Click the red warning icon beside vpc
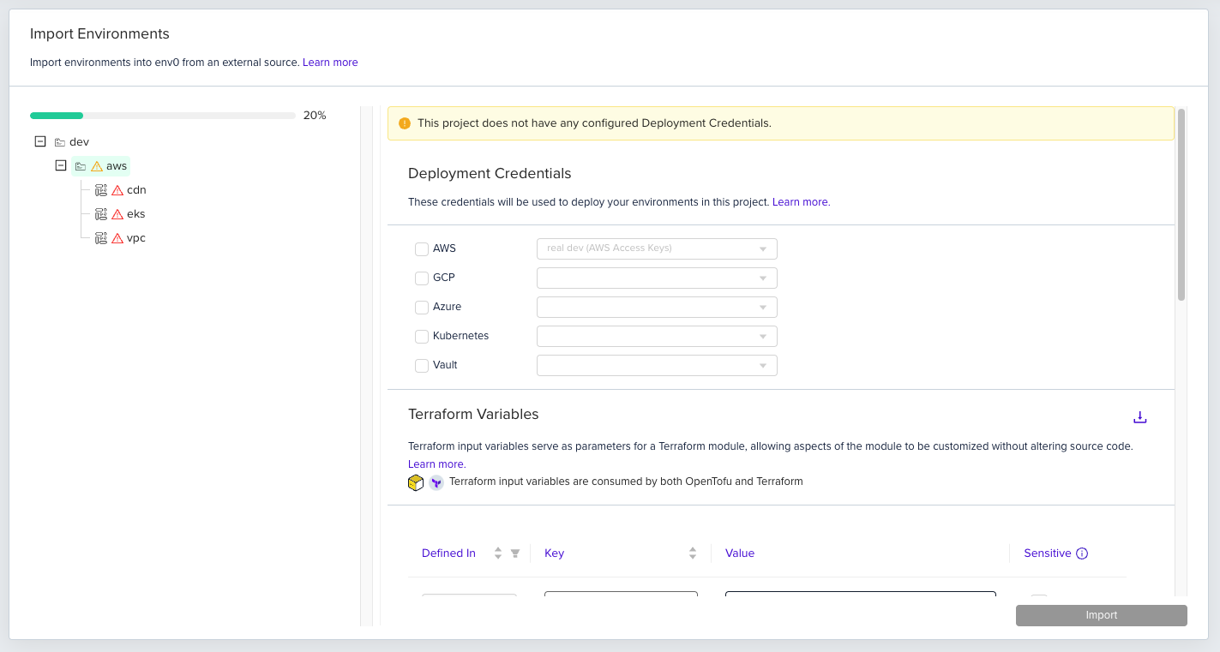 pyautogui.click(x=117, y=238)
